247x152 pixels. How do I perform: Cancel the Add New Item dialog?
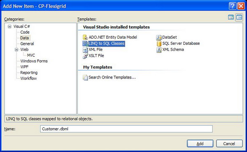[x=229, y=143]
